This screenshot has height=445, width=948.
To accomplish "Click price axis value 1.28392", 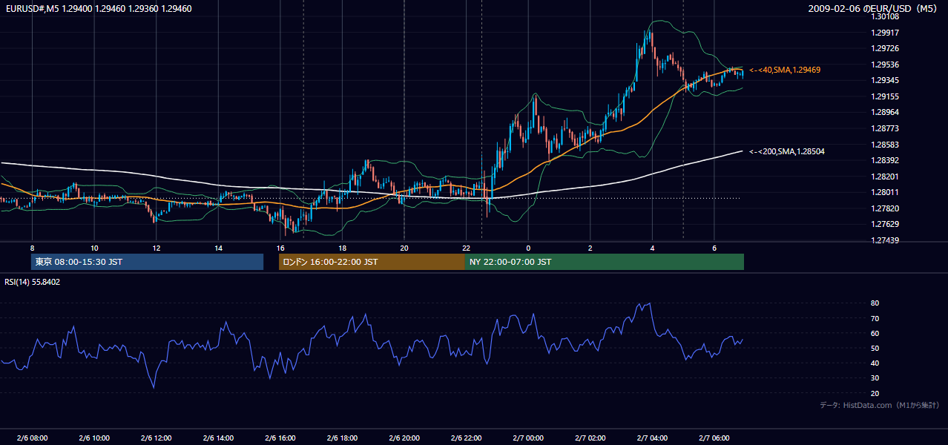I will pos(885,160).
